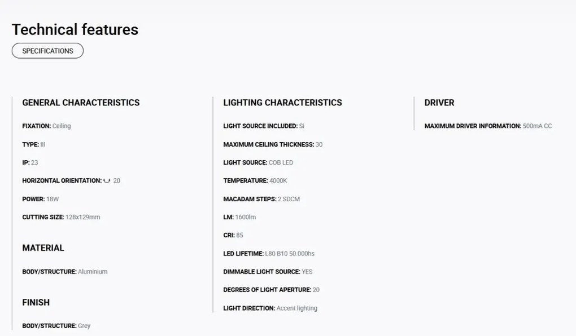Screen dimensions: 576x336
Task: Click the FINISH section heading
Action: [36, 302]
